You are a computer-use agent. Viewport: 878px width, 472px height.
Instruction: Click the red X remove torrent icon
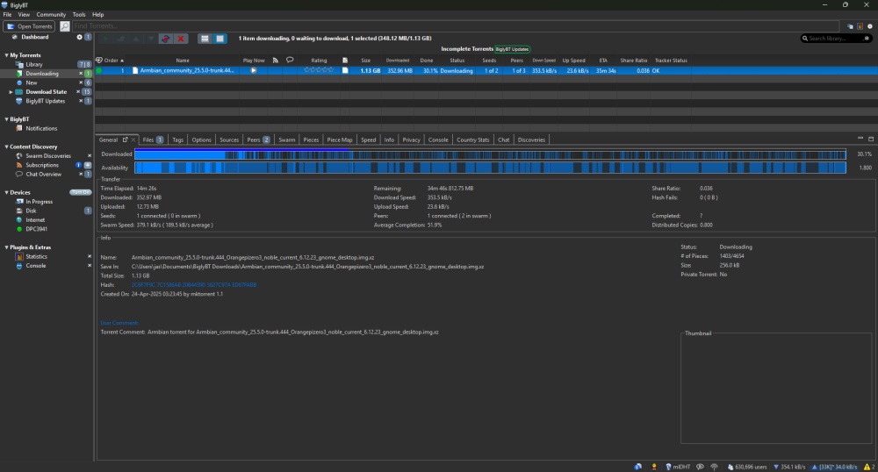point(181,39)
